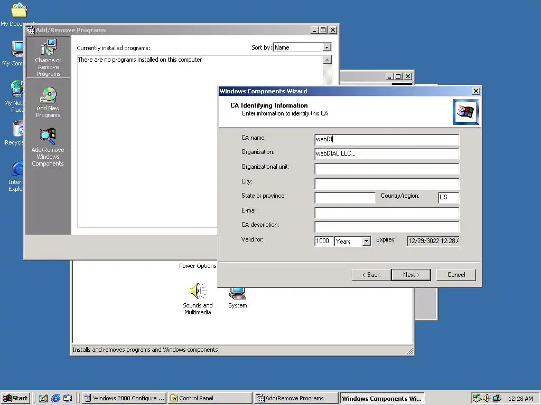This screenshot has height=405, width=541.
Task: Click the CA description field
Action: pyautogui.click(x=387, y=226)
